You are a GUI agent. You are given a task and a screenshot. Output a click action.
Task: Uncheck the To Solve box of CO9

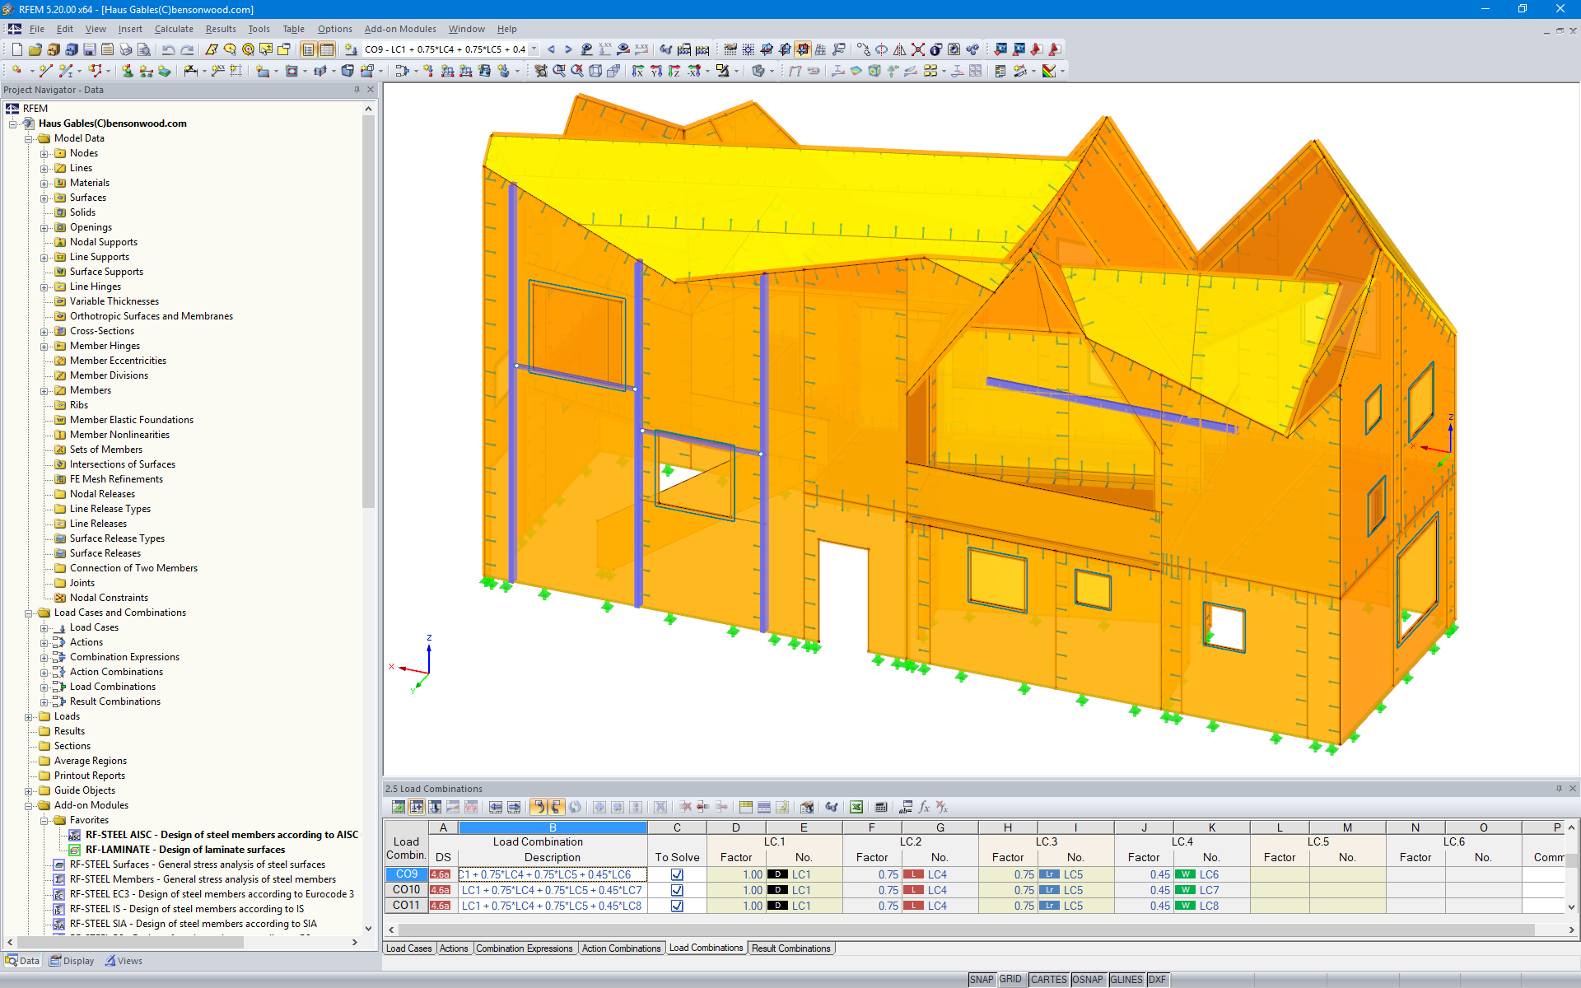tap(677, 874)
